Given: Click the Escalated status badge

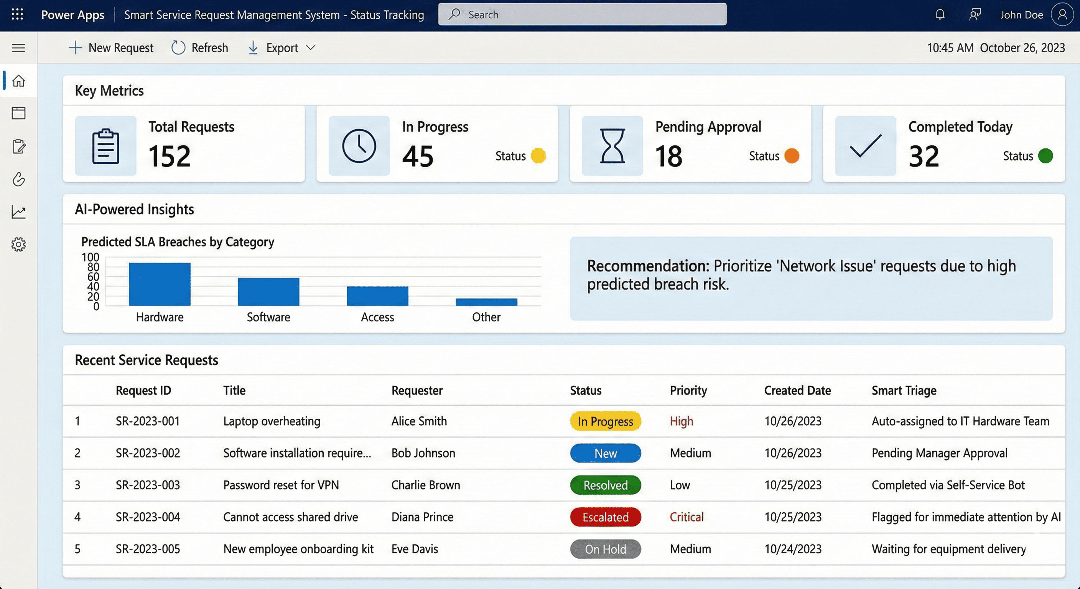Looking at the screenshot, I should coord(606,517).
